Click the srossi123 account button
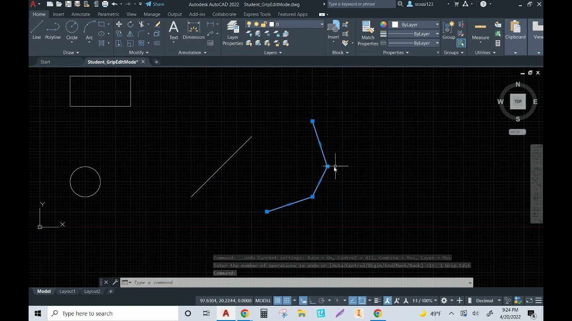This screenshot has height=321, width=572. coord(420,4)
